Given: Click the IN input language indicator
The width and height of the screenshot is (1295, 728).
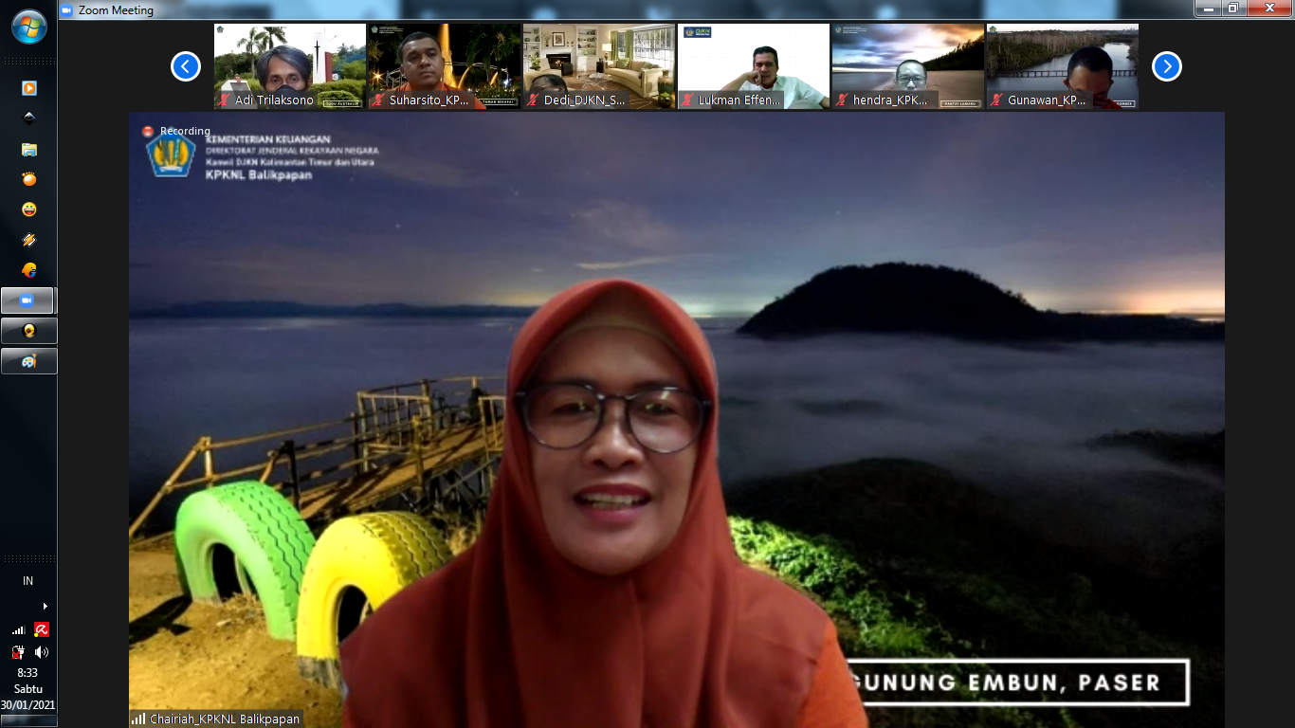Looking at the screenshot, I should [x=28, y=581].
